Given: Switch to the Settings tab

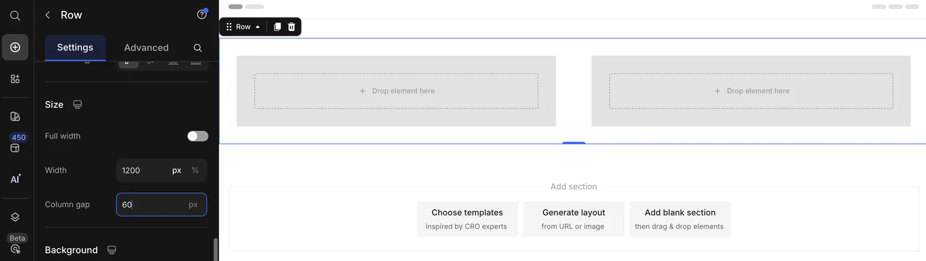Looking at the screenshot, I should (75, 47).
